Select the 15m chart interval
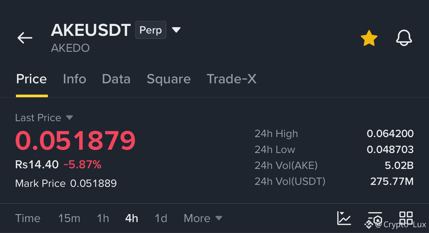The height and width of the screenshot is (233, 429). click(69, 218)
